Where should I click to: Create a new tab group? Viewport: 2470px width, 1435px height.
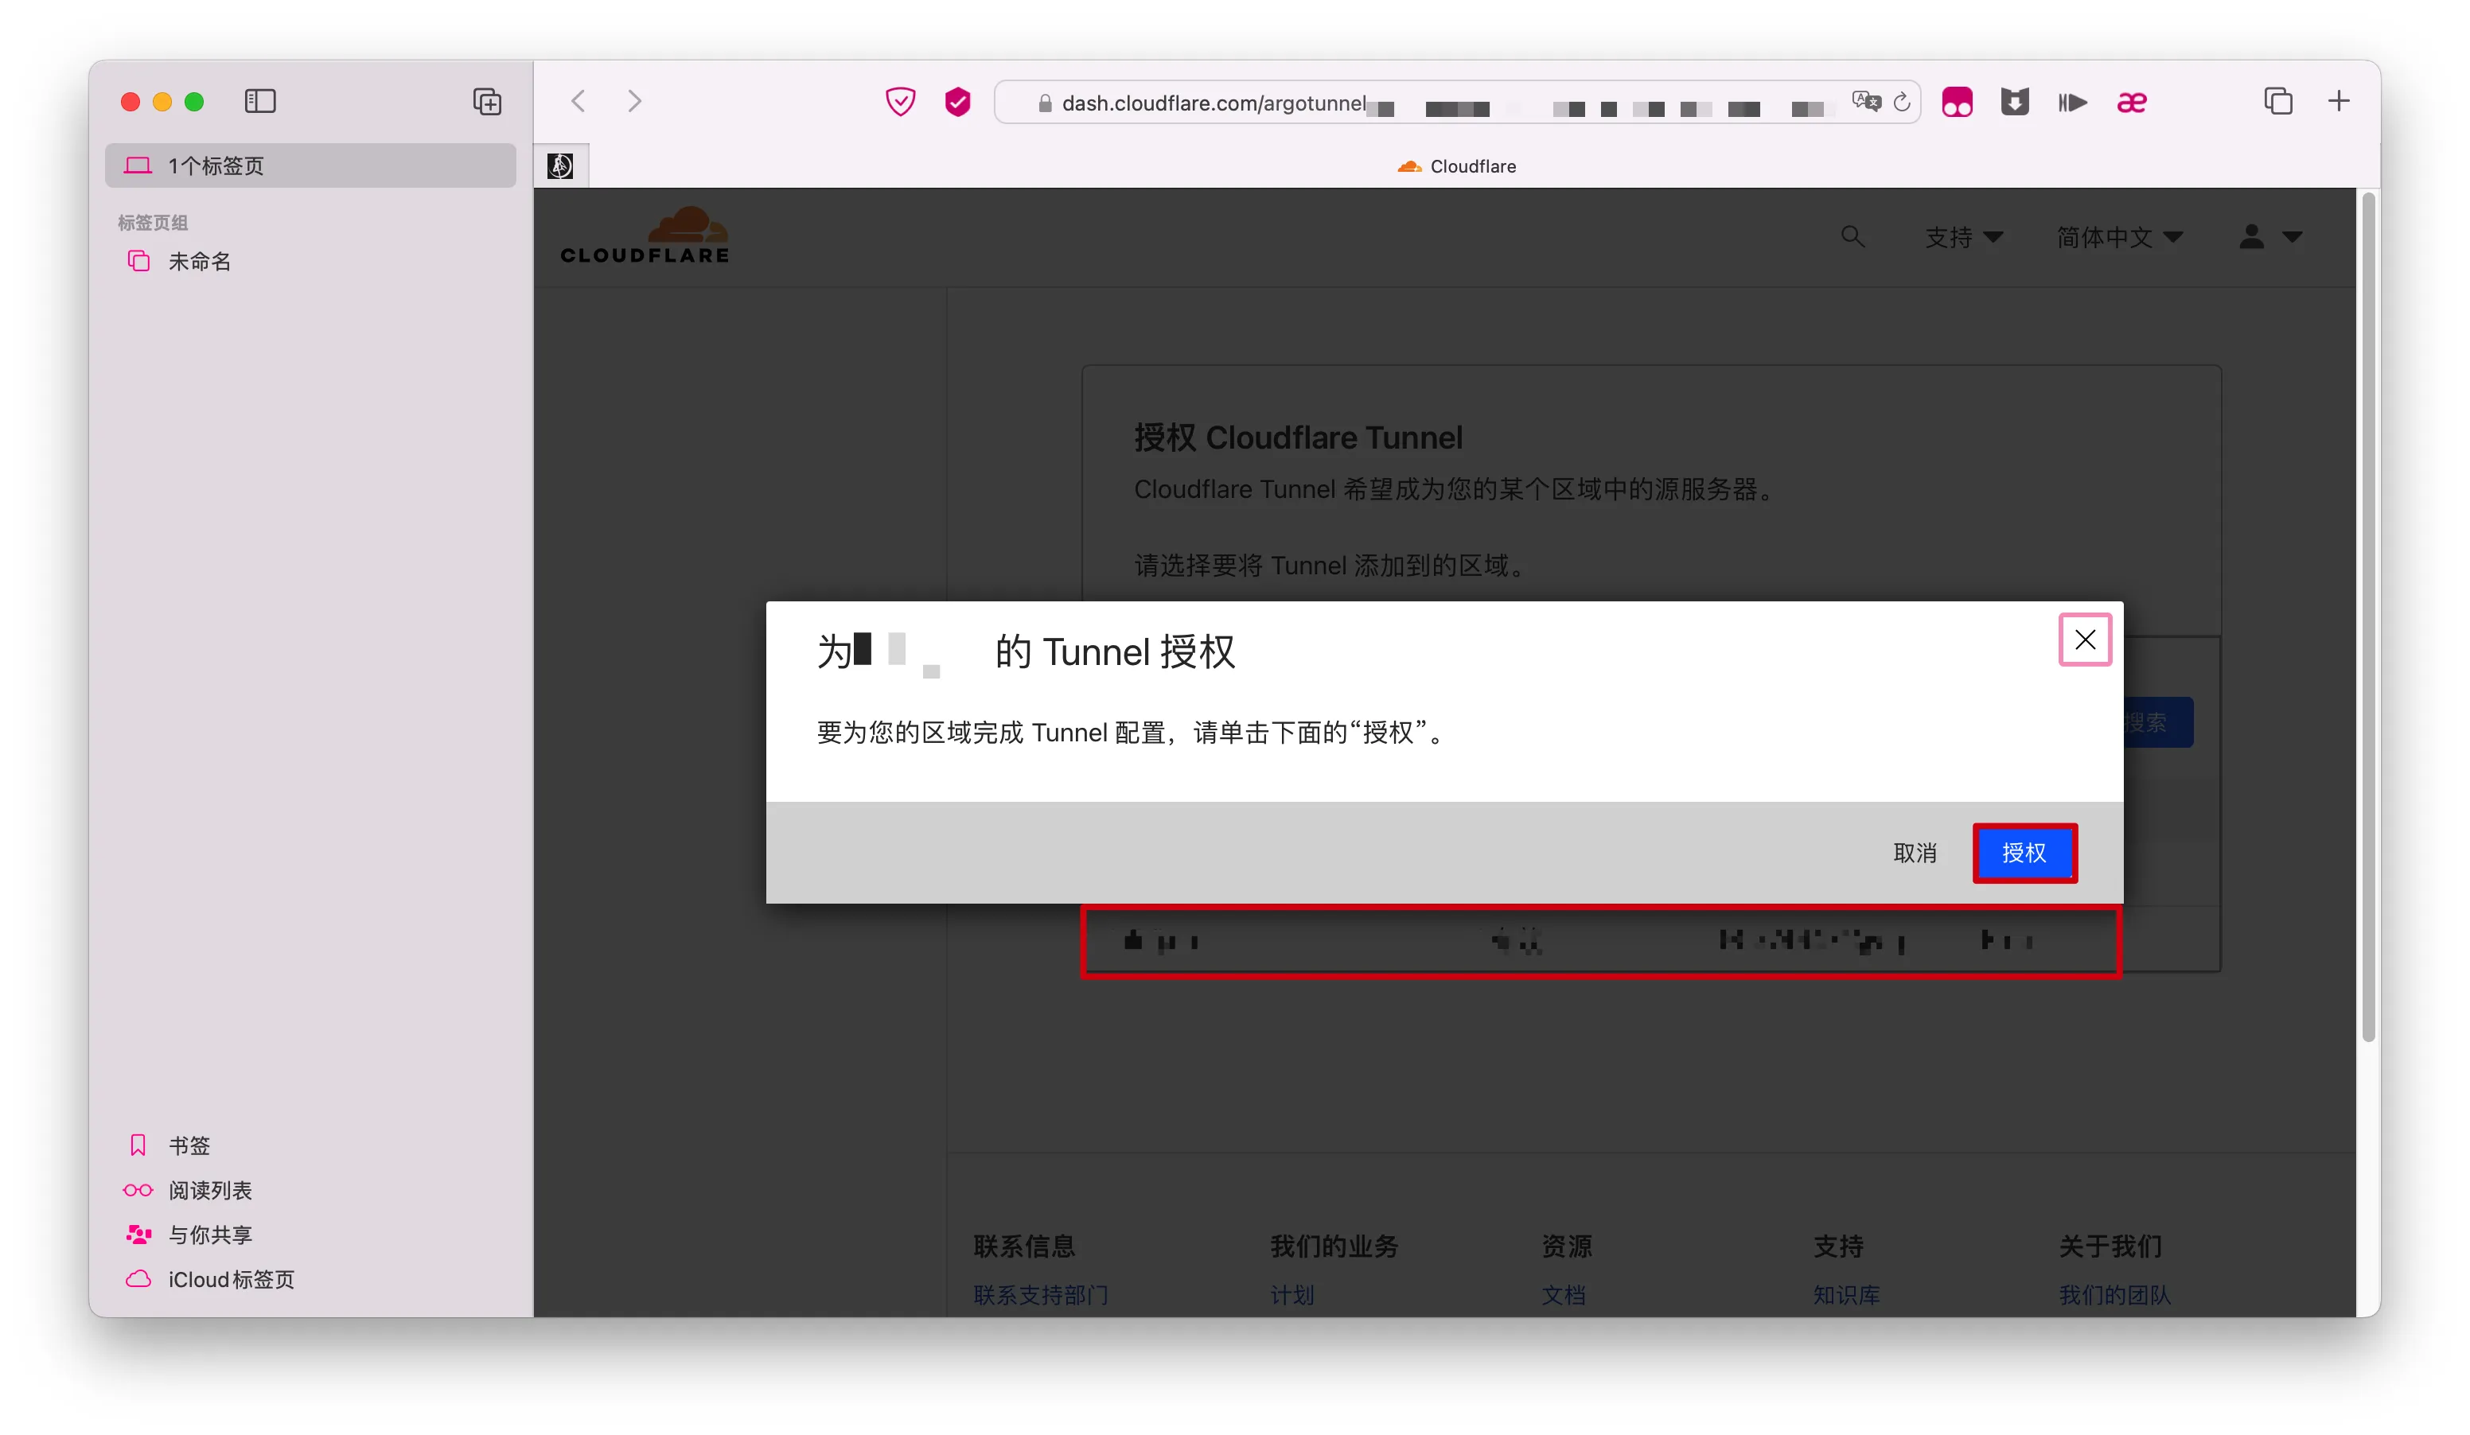pyautogui.click(x=487, y=102)
